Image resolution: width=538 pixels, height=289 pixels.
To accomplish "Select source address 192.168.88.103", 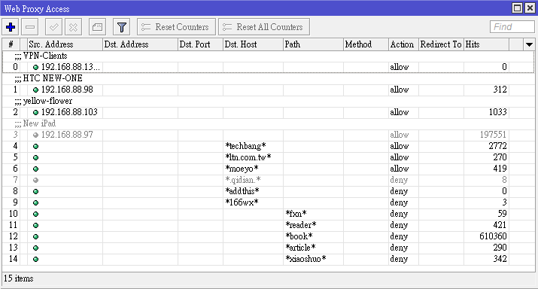I will click(x=69, y=112).
